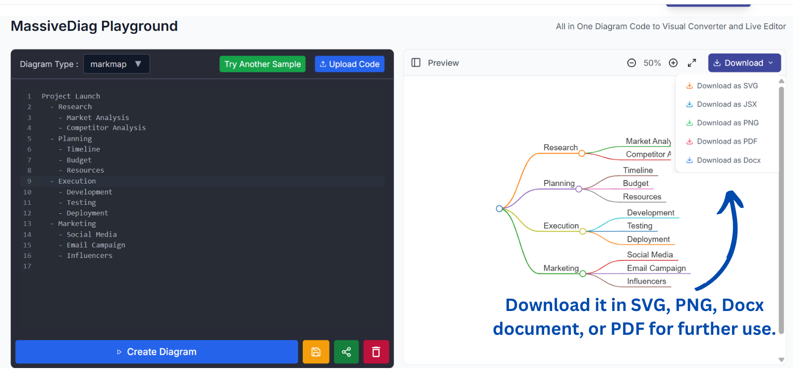793x372 pixels.
Task: Click the Create Diagram button
Action: click(x=157, y=352)
